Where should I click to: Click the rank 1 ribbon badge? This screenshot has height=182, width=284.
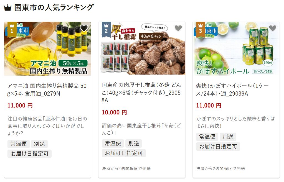click(12, 29)
